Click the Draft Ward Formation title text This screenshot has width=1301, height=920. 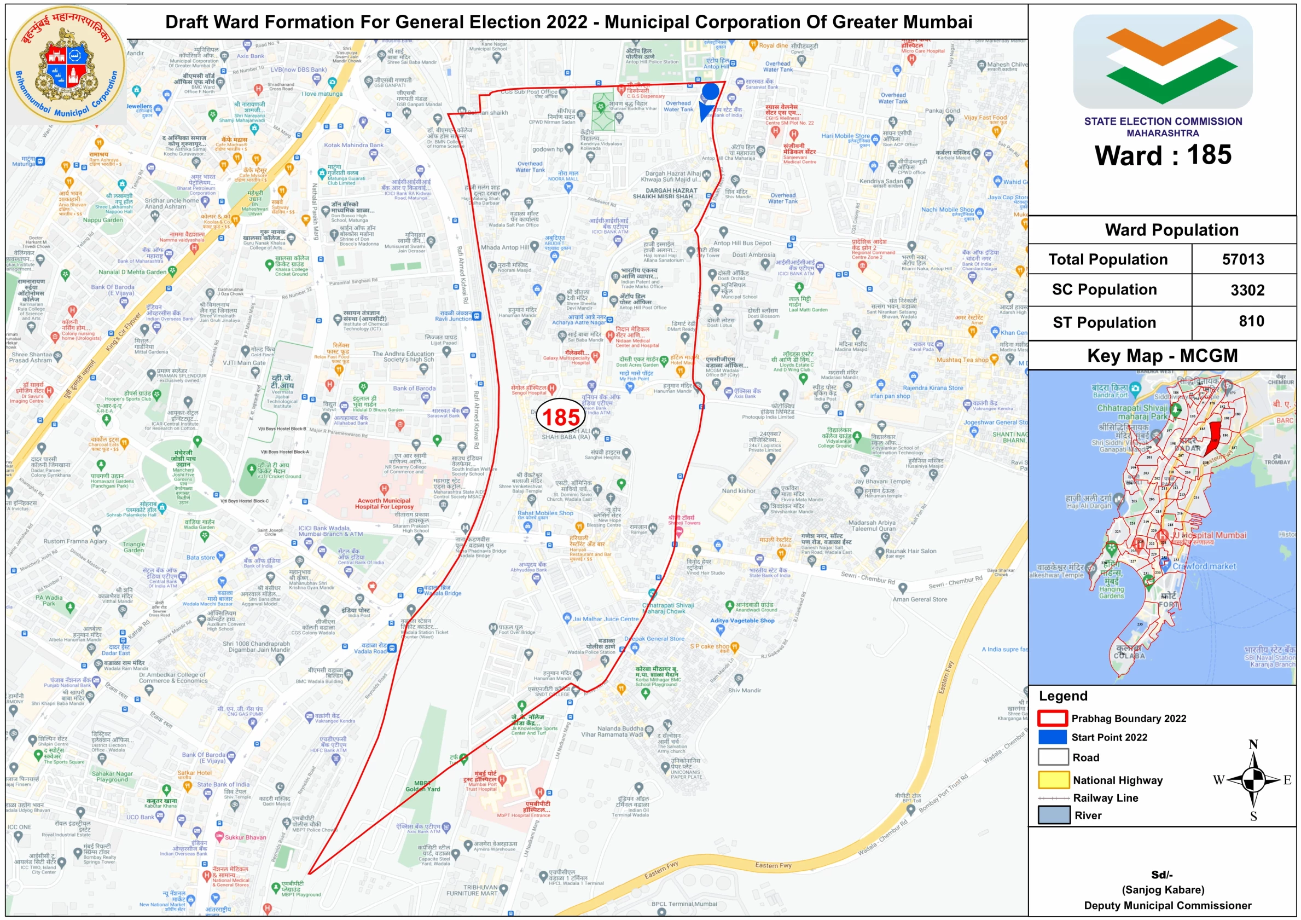coord(568,22)
